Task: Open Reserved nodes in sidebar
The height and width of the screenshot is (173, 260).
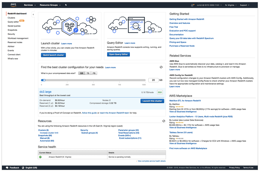Action: pos(15,42)
